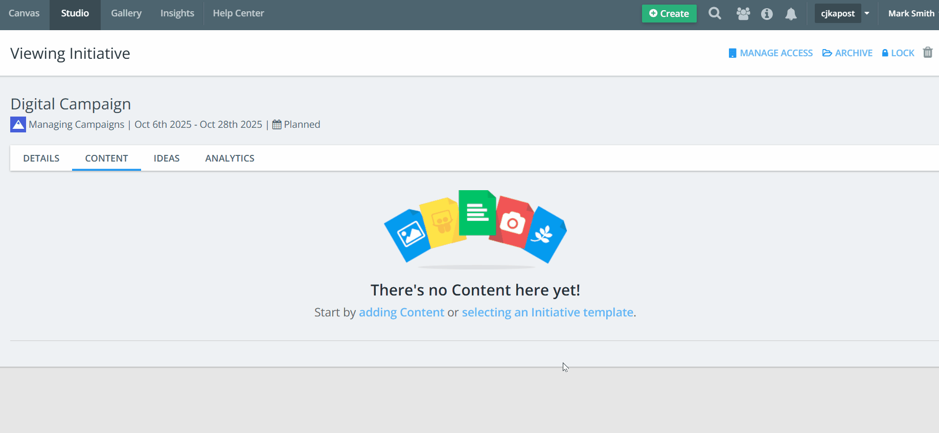Open MANAGE ACCESS settings

pos(770,53)
